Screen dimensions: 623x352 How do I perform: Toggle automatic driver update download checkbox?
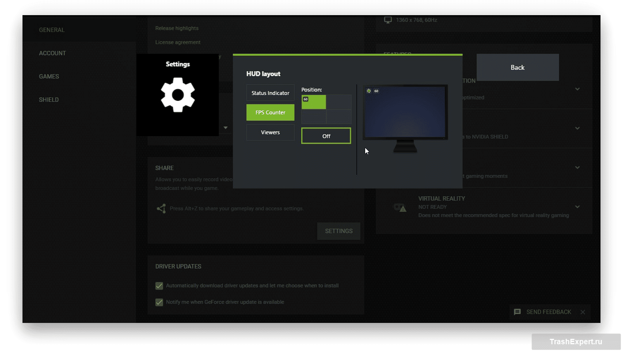click(x=159, y=286)
